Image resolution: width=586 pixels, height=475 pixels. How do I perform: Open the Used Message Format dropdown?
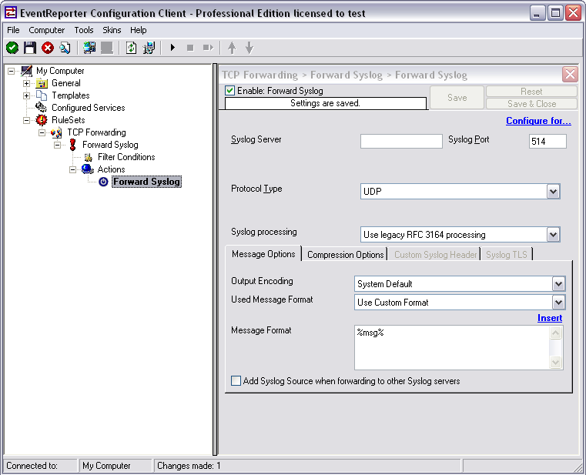[558, 302]
